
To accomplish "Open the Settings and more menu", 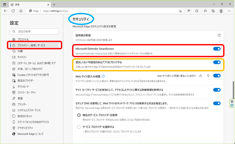I will [x=229, y=11].
